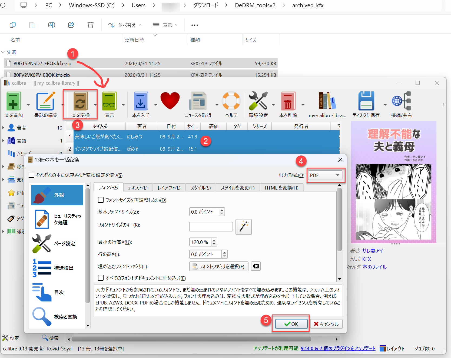The height and width of the screenshot is (358, 451).
Task: Select 外観 in the conversion sidebar
Action: point(57,195)
